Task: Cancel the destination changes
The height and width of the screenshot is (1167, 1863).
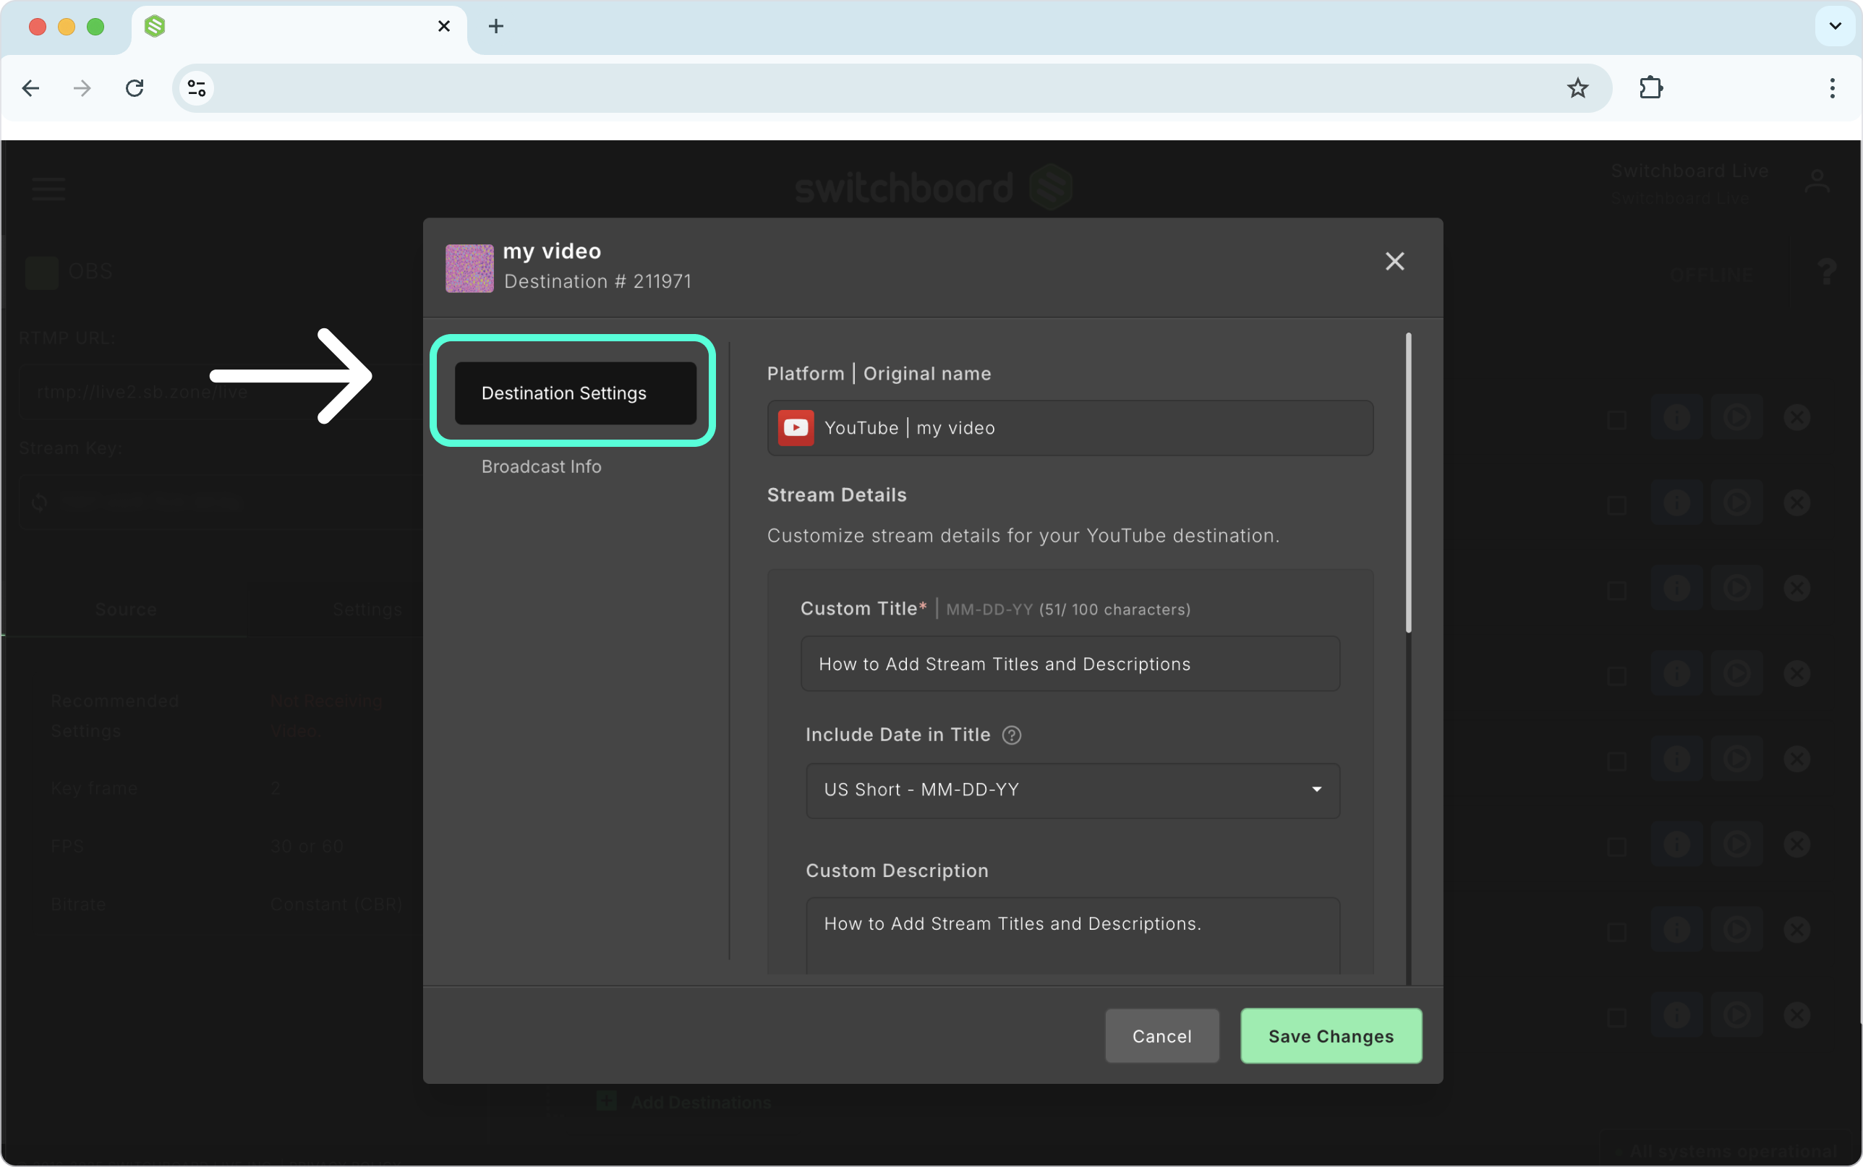Action: [x=1161, y=1036]
